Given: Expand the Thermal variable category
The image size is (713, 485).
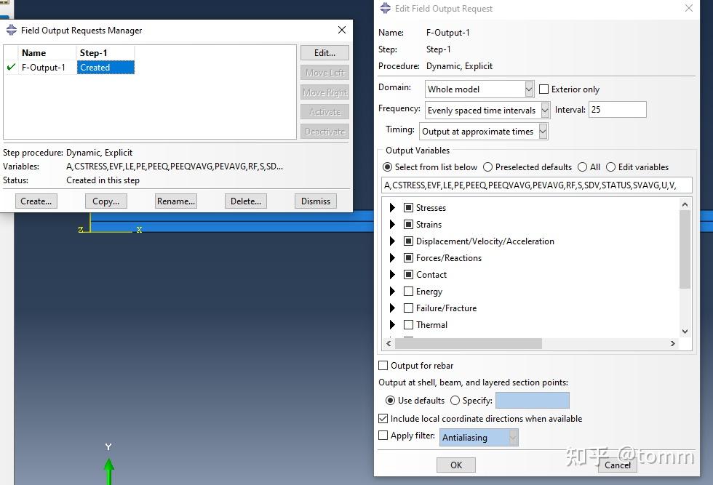Looking at the screenshot, I should point(392,325).
